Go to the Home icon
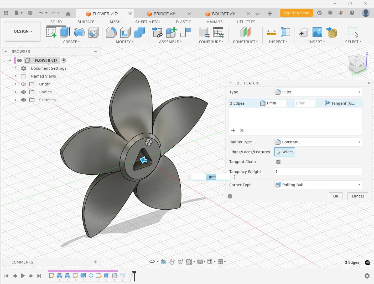The height and width of the screenshot is (284, 374). pos(68,14)
